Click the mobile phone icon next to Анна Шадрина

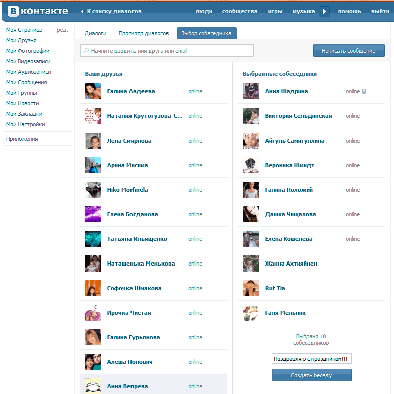tap(364, 91)
